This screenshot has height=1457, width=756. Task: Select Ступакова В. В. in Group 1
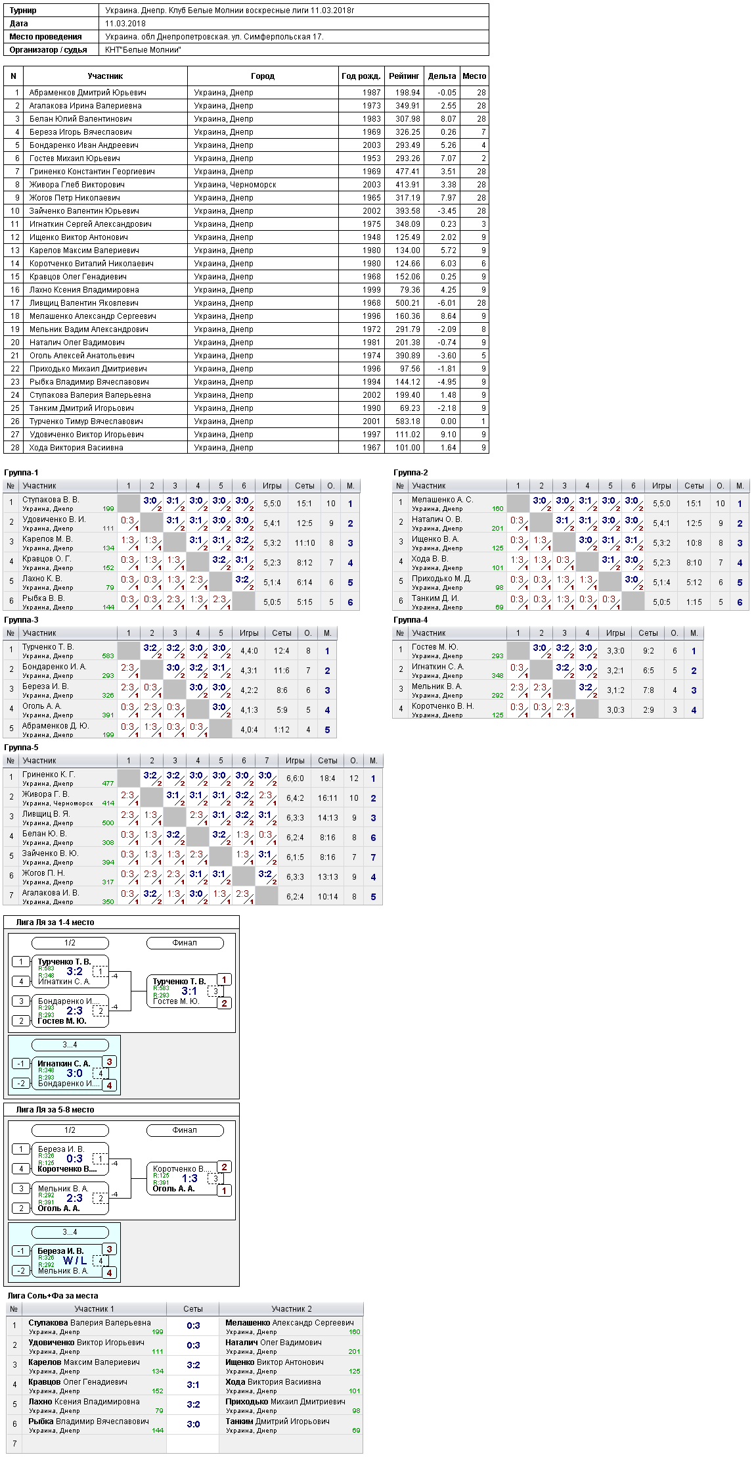51,500
